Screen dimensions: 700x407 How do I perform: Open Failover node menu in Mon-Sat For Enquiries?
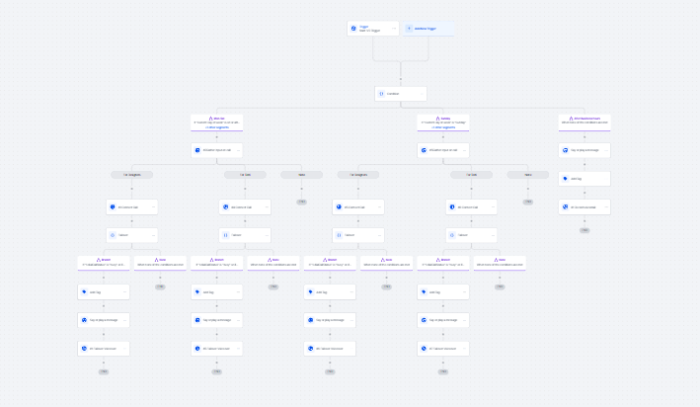(x=153, y=235)
